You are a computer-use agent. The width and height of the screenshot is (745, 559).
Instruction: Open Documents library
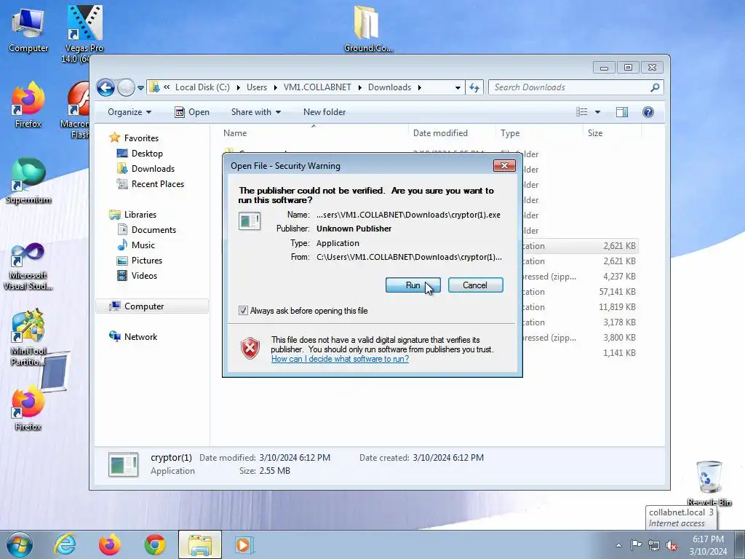(154, 229)
